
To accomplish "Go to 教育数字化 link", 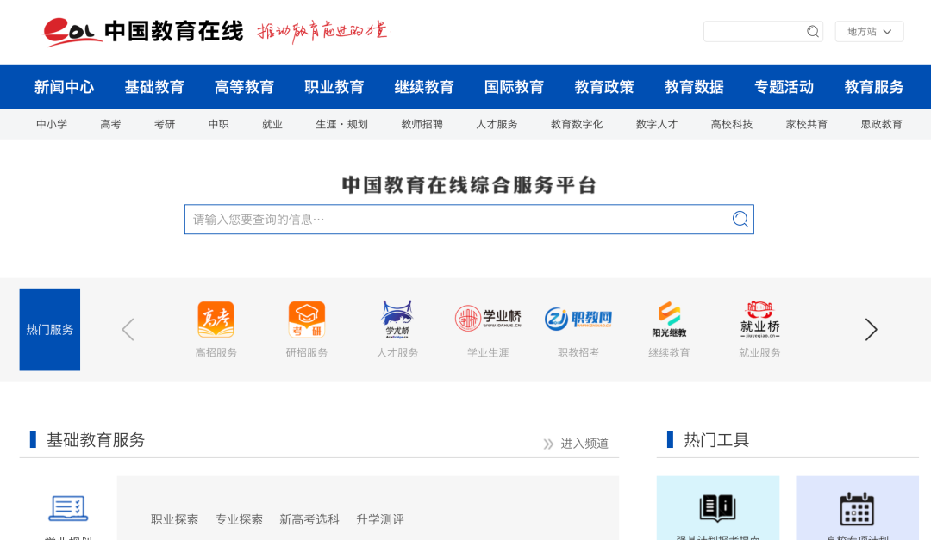I will point(577,124).
